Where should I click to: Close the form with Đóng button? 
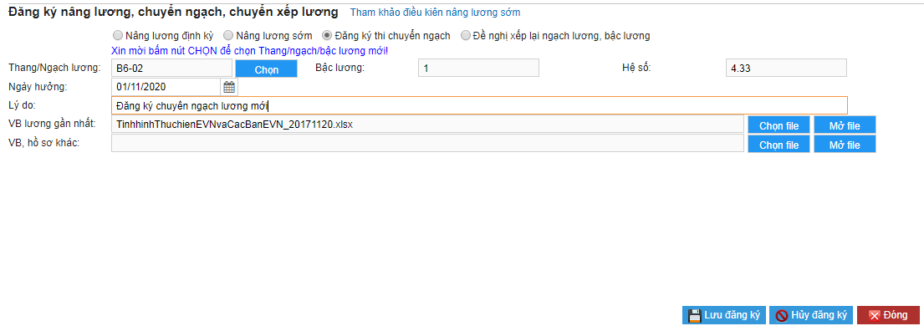coord(887,315)
